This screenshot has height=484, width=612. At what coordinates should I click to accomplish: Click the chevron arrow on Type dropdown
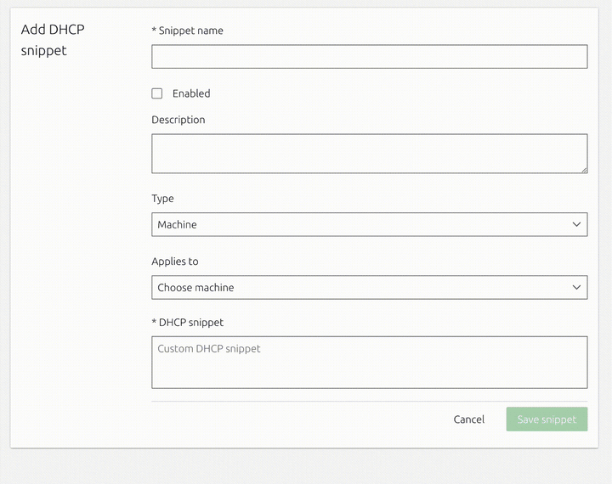point(577,224)
